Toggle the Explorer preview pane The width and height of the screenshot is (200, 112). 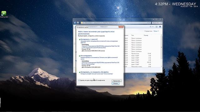point(156,27)
